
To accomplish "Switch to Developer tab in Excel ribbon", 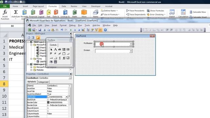I will 96,6.
